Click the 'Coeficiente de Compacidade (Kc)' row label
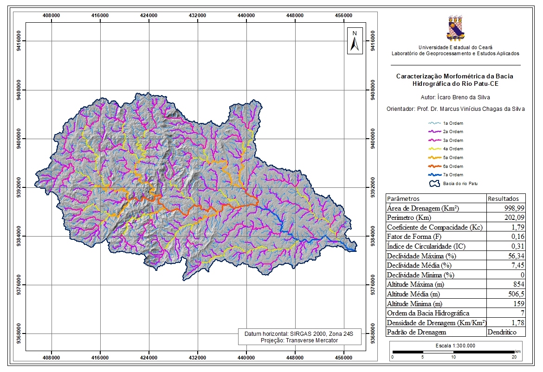543x372 pixels. [435, 227]
